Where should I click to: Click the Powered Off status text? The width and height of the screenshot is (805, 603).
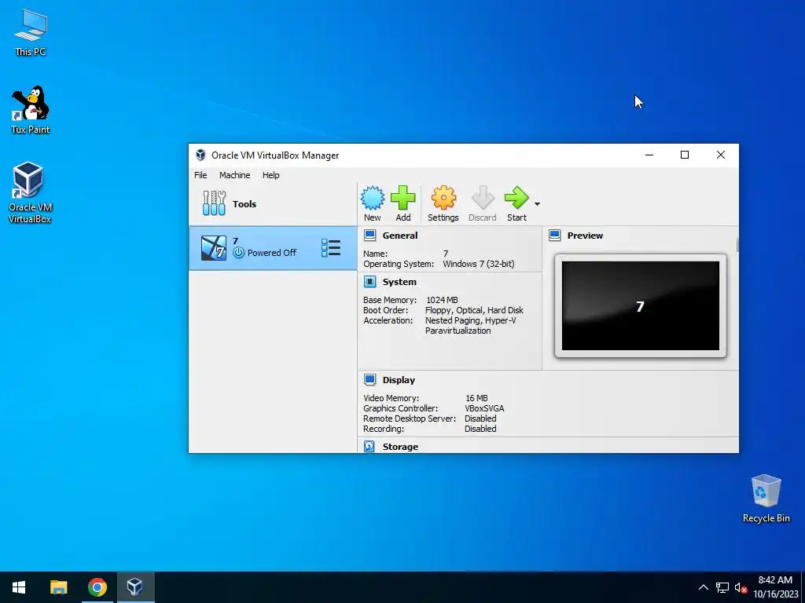tap(271, 253)
